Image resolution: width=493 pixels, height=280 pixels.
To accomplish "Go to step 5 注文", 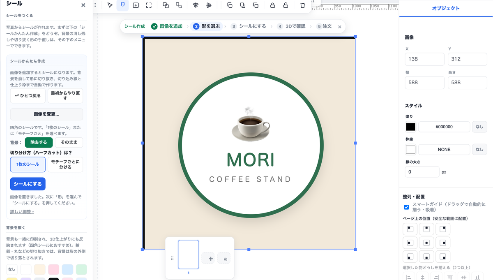I will tap(325, 26).
